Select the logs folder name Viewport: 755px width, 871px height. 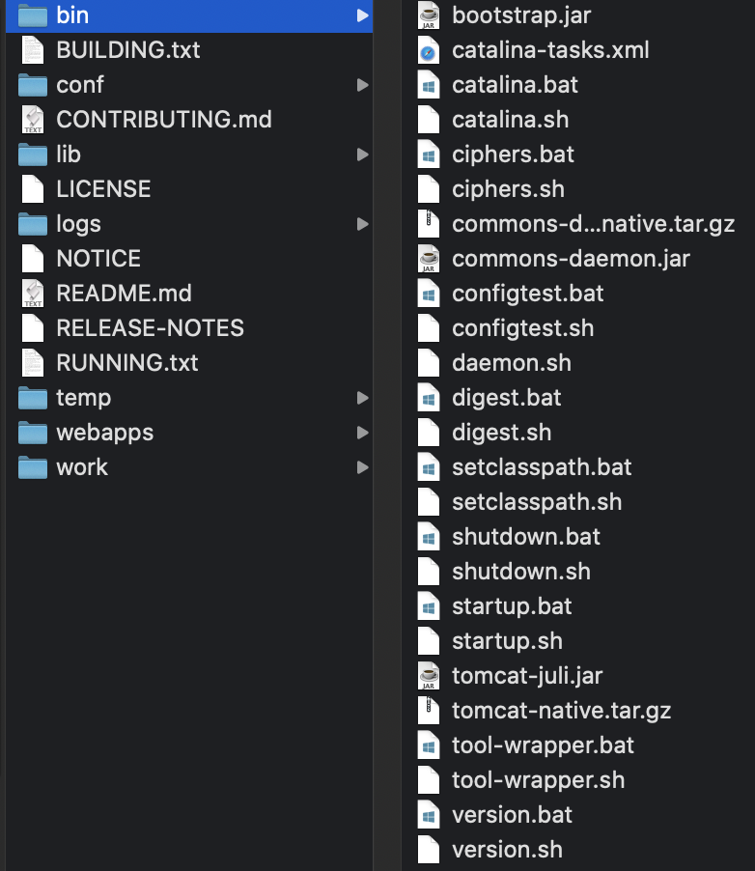pyautogui.click(x=78, y=224)
